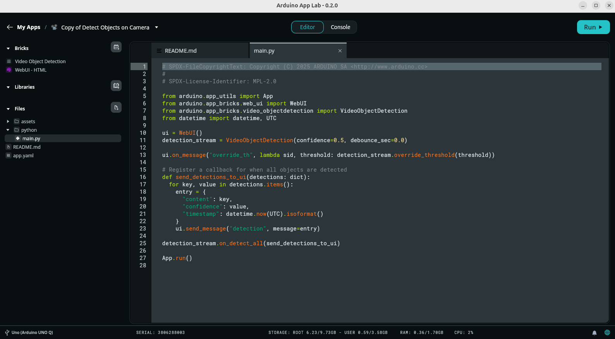Screen dimensions: 615x339
Task: Click the SERIAL number in status bar
Action: coord(160,332)
